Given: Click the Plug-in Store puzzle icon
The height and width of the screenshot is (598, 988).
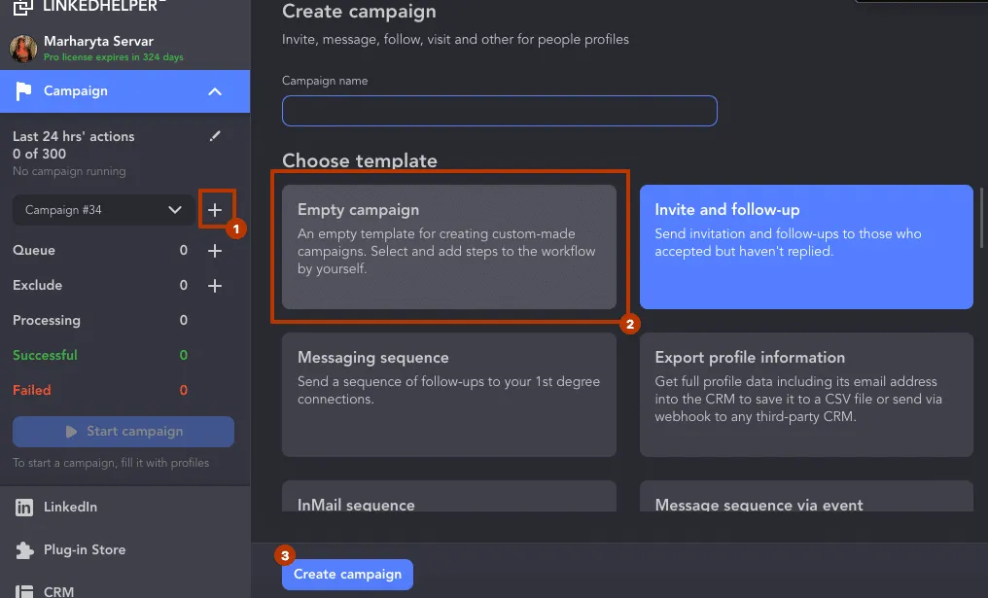Looking at the screenshot, I should tap(24, 550).
